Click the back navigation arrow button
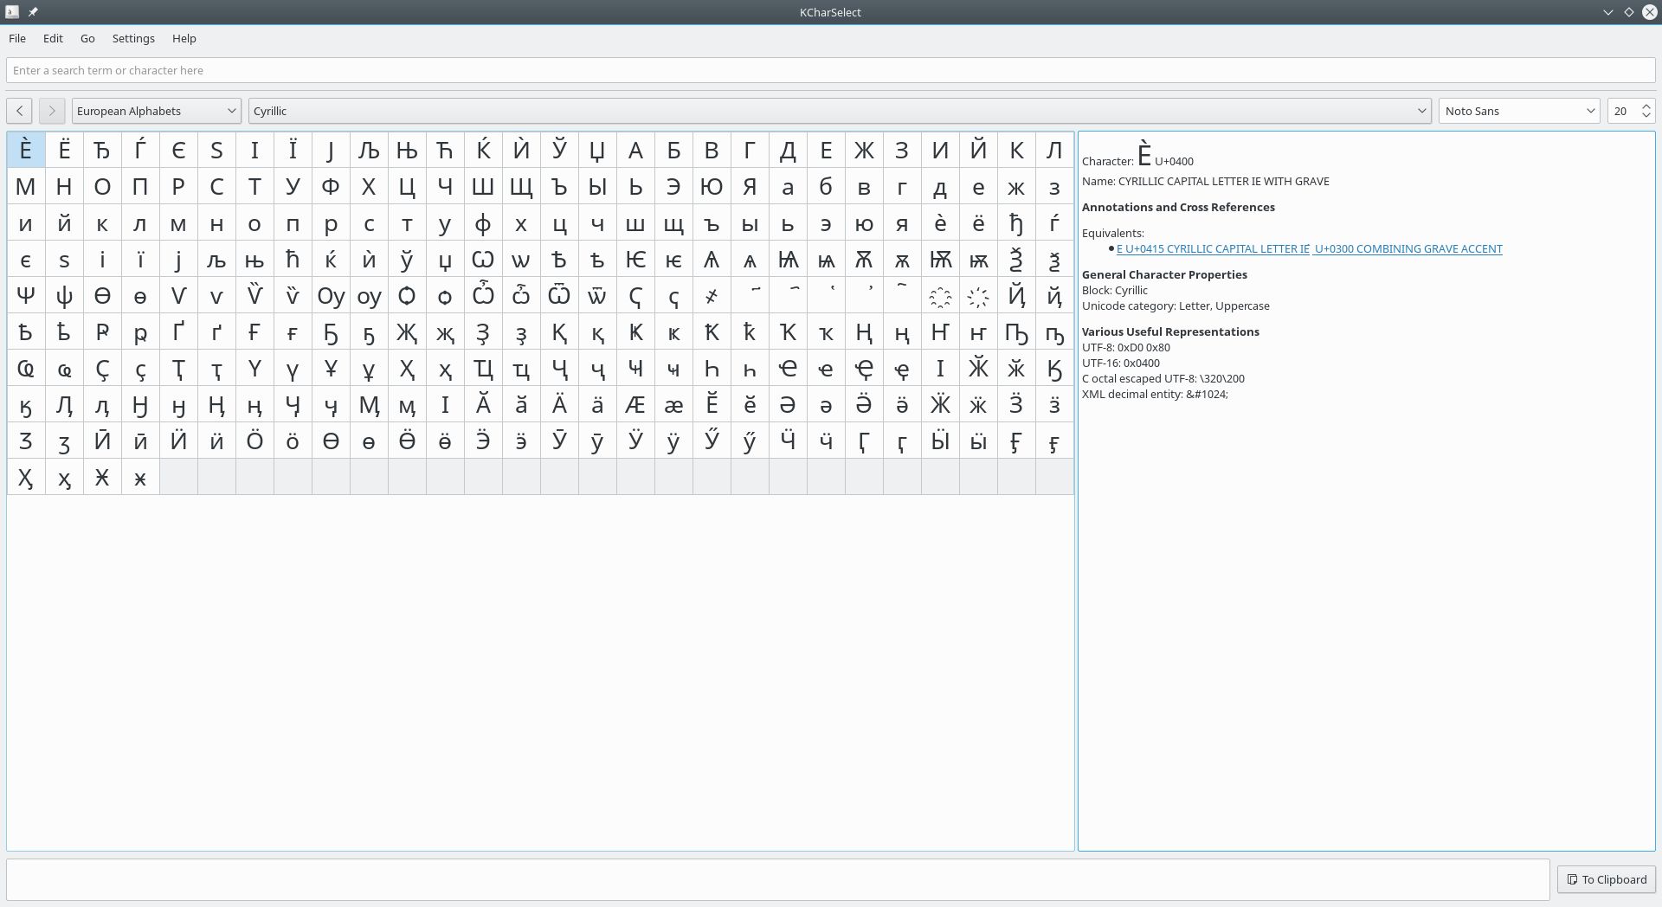The height and width of the screenshot is (907, 1662). pos(19,111)
